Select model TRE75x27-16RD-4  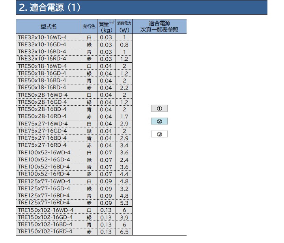42,145
